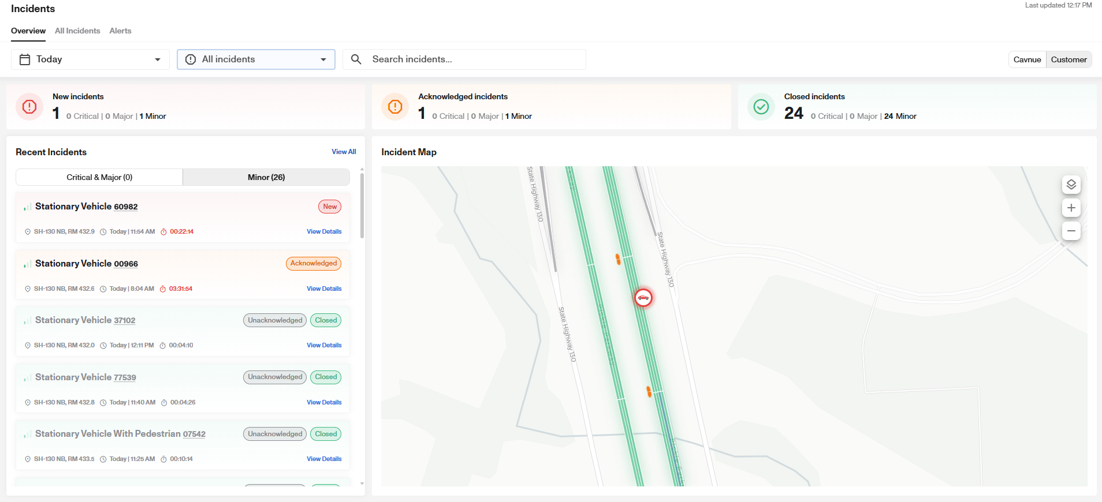The width and height of the screenshot is (1102, 502).
Task: Click the Closed incidents green check icon
Action: [761, 107]
